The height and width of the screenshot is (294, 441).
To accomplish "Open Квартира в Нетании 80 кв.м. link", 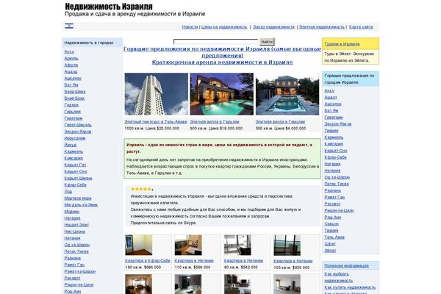I will [x=243, y=261].
